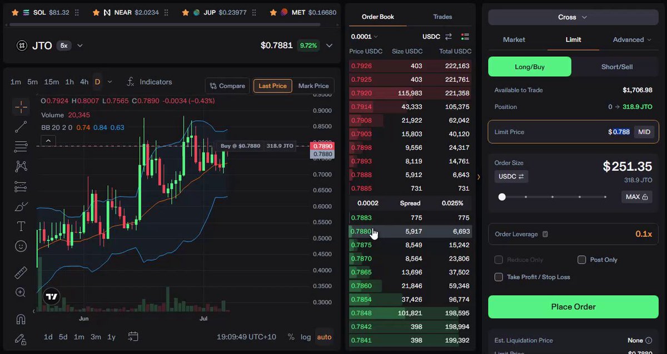Select the Limit order tab
This screenshot has height=354, width=667.
point(574,40)
